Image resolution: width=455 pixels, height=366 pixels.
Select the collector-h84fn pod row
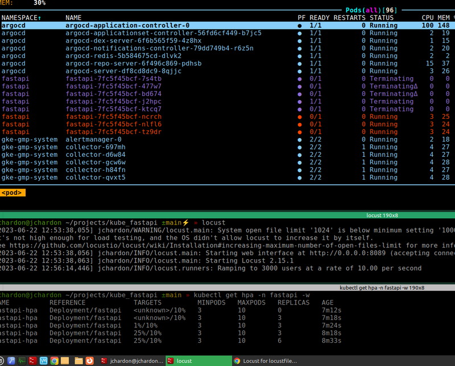point(227,170)
